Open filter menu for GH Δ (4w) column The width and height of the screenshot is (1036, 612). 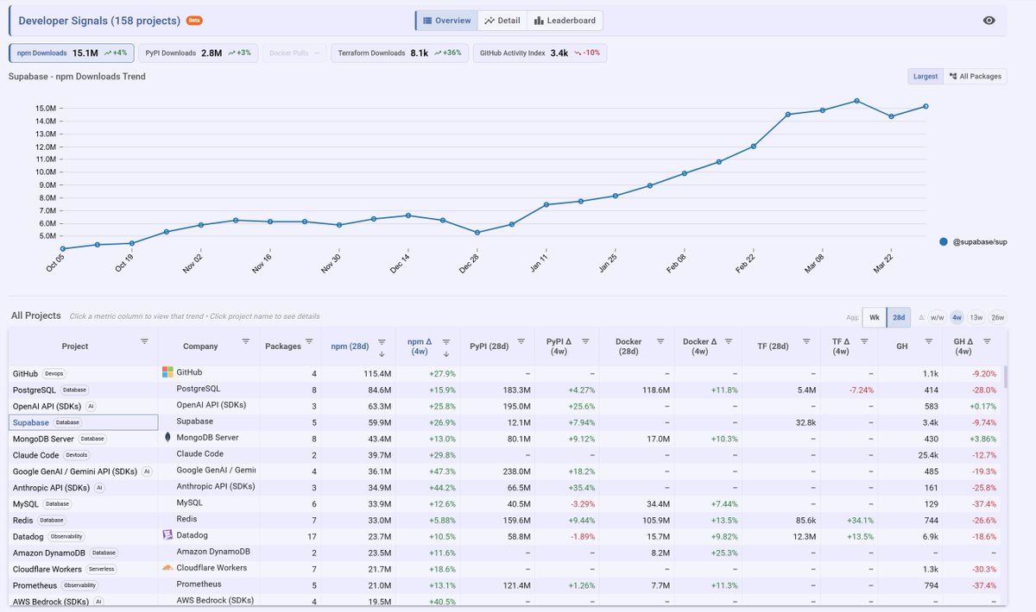(987, 341)
